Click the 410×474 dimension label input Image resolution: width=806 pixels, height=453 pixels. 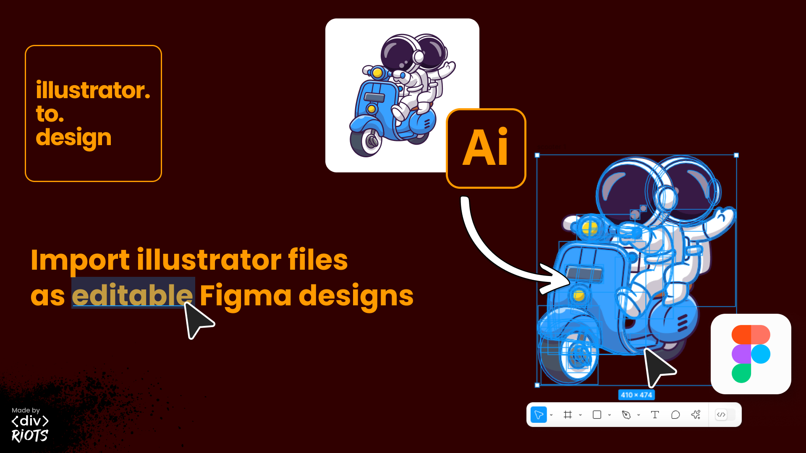636,395
